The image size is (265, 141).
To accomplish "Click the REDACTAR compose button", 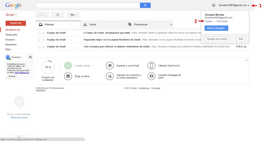I will (16, 23).
